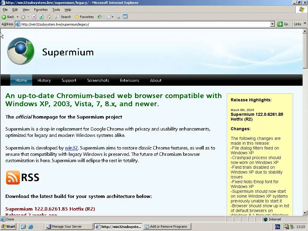The image size is (308, 231).
Task: Click Show Desktop quick launch icon
Action: pyautogui.click(x=23, y=227)
